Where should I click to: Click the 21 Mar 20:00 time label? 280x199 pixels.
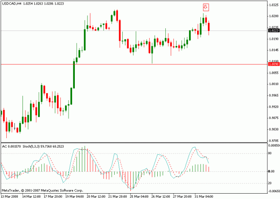point(118,196)
